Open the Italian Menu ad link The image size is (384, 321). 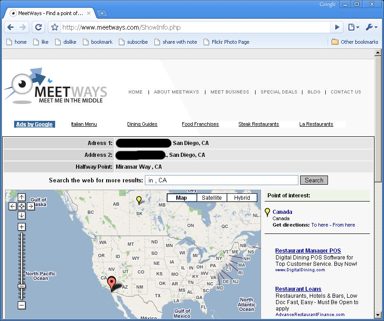point(84,124)
